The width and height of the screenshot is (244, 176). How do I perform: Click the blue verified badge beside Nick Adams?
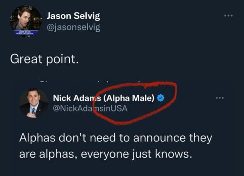coord(161,98)
